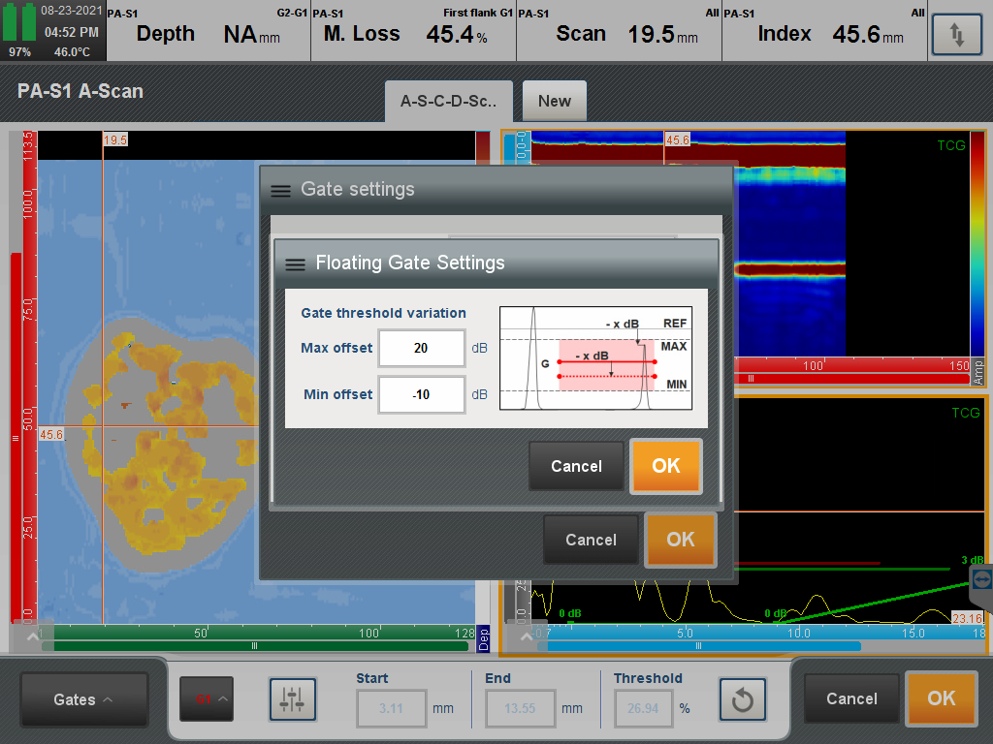The image size is (993, 744).
Task: Confirm Floating Gate Settings with OK
Action: 666,466
